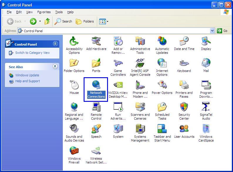Open the Fonts folder
Image resolution: width=233 pixels, height=172 pixels.
pos(96,65)
